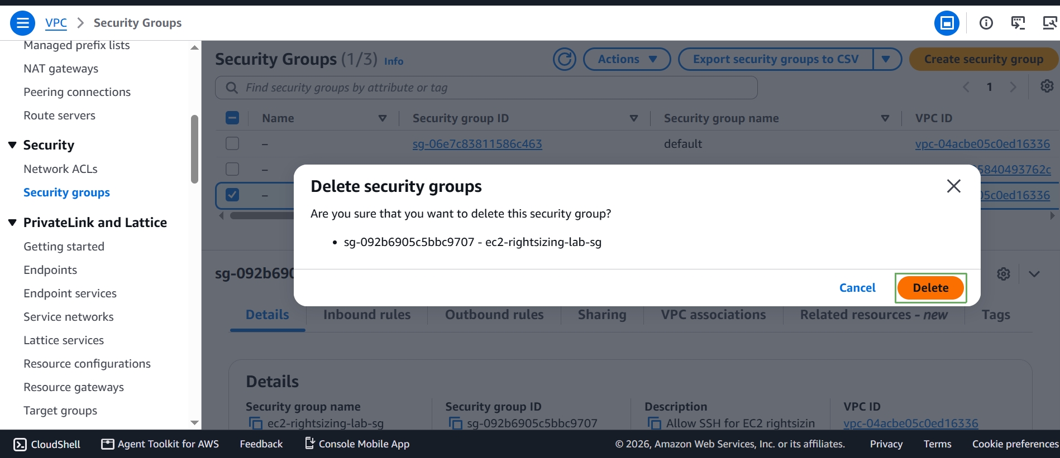Open the VPC breadcrumb link

[x=56, y=23]
